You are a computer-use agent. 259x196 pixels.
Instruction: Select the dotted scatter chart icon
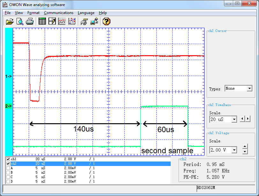[72, 21]
